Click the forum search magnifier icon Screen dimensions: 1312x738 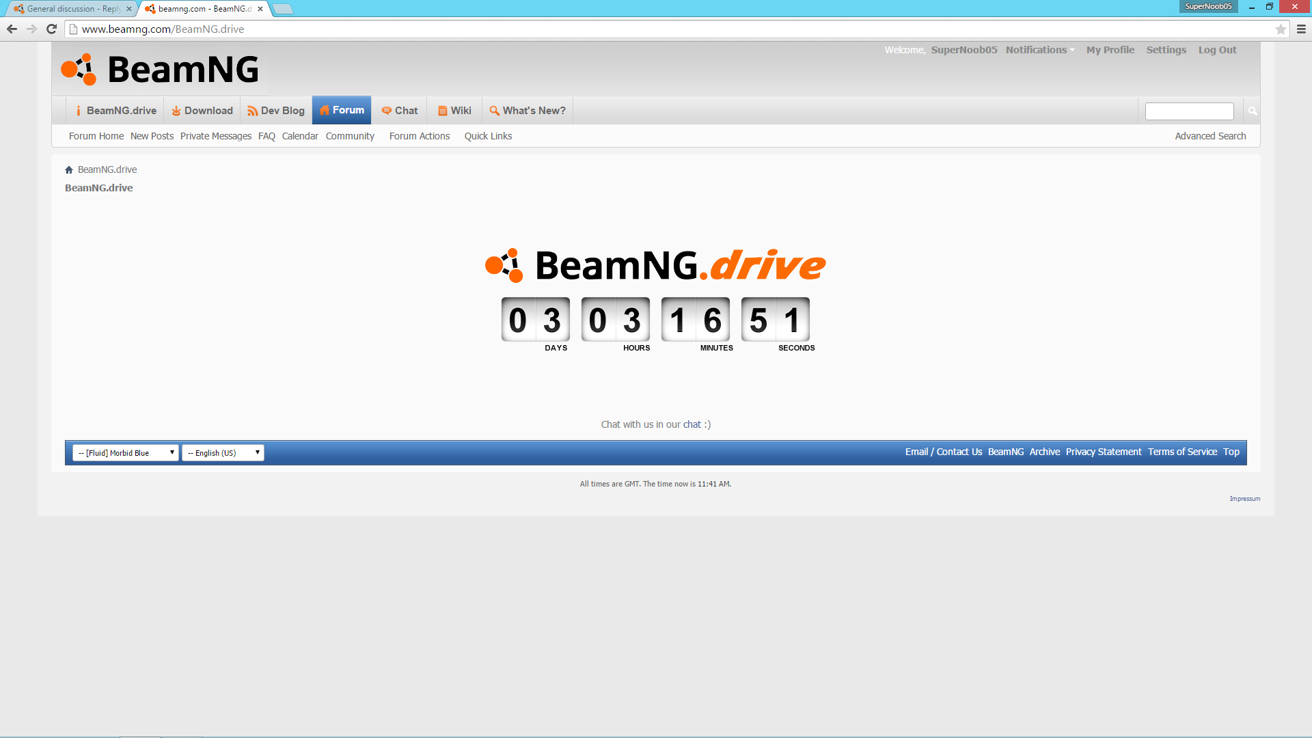pyautogui.click(x=1253, y=111)
